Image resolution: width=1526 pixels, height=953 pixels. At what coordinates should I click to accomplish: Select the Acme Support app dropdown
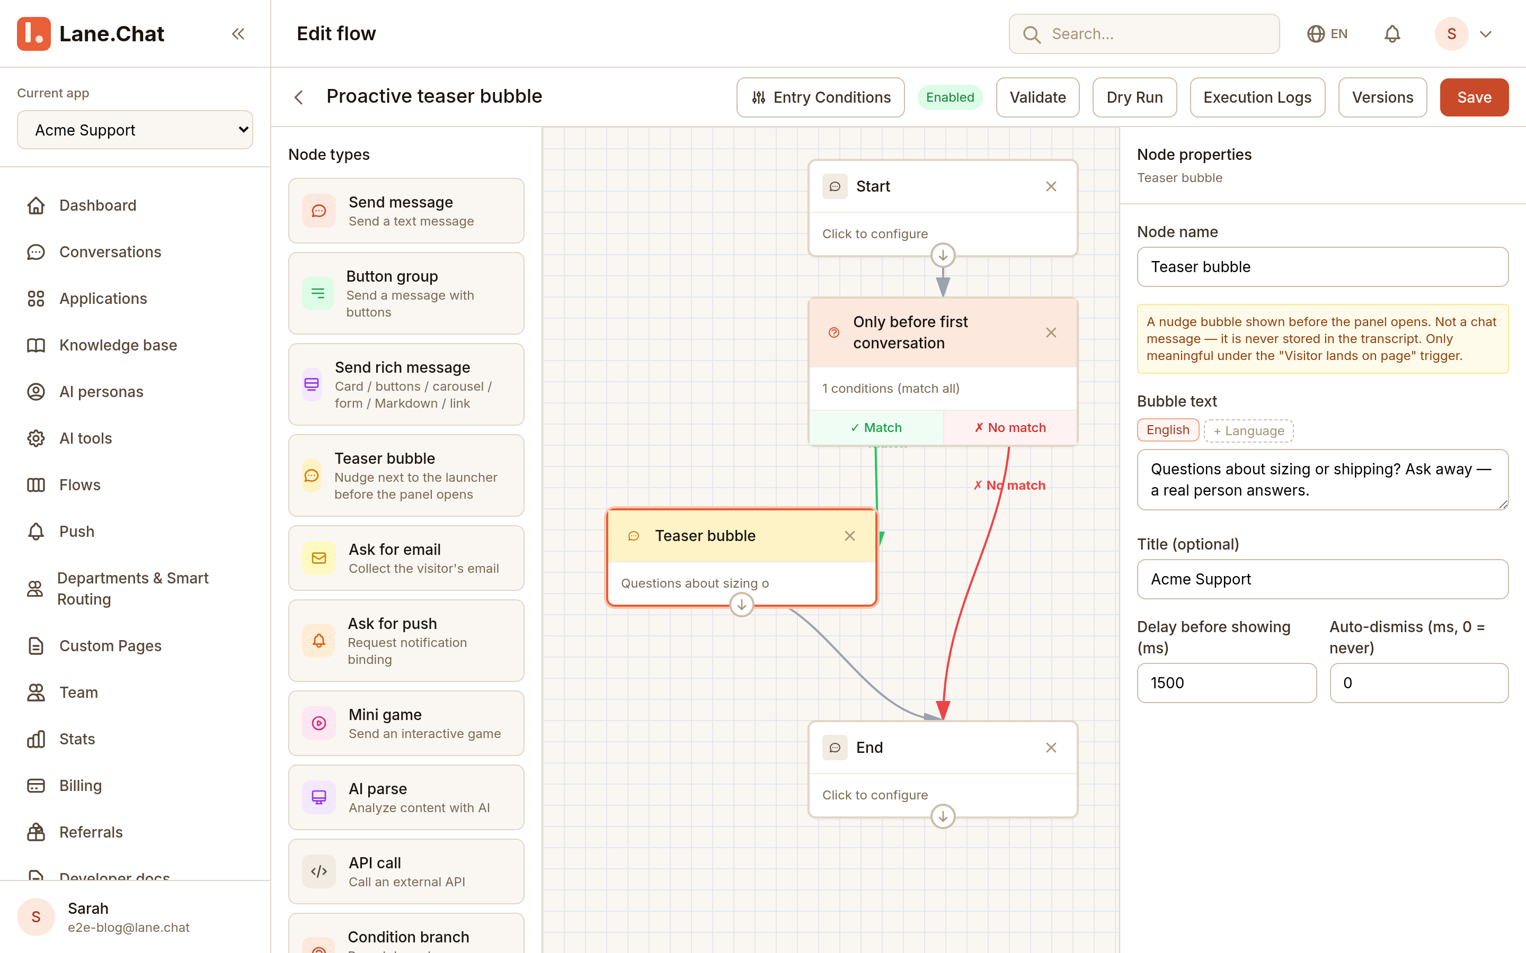135,130
